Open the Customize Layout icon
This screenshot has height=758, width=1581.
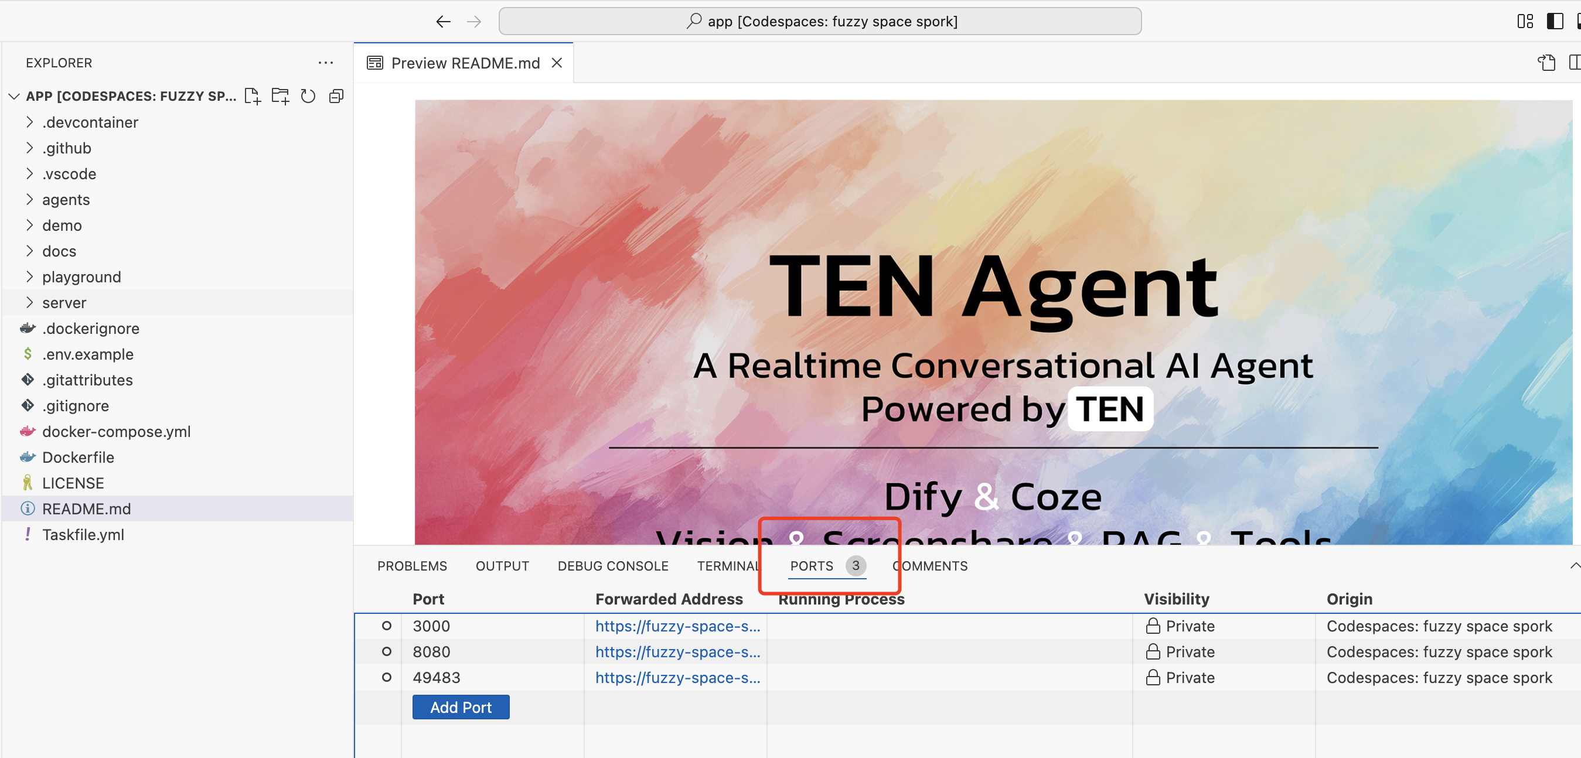coord(1525,22)
